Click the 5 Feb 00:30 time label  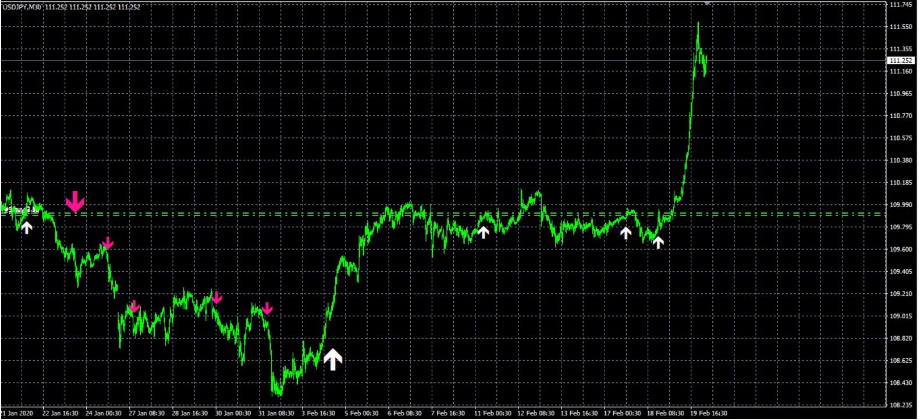(x=361, y=414)
